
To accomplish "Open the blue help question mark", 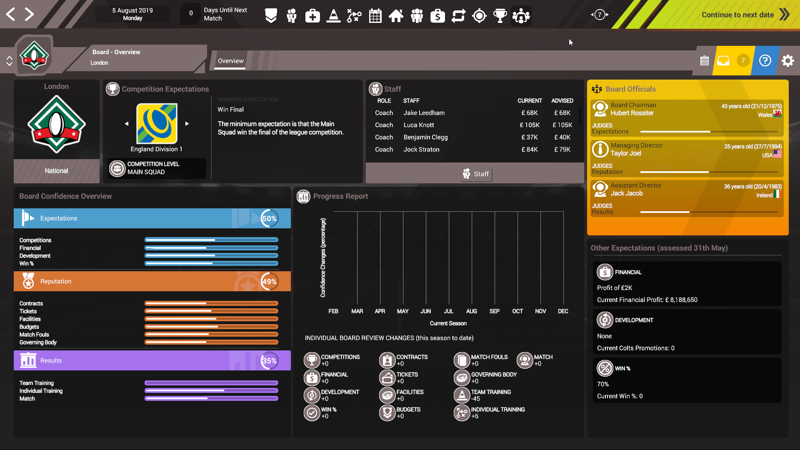I will (x=765, y=61).
